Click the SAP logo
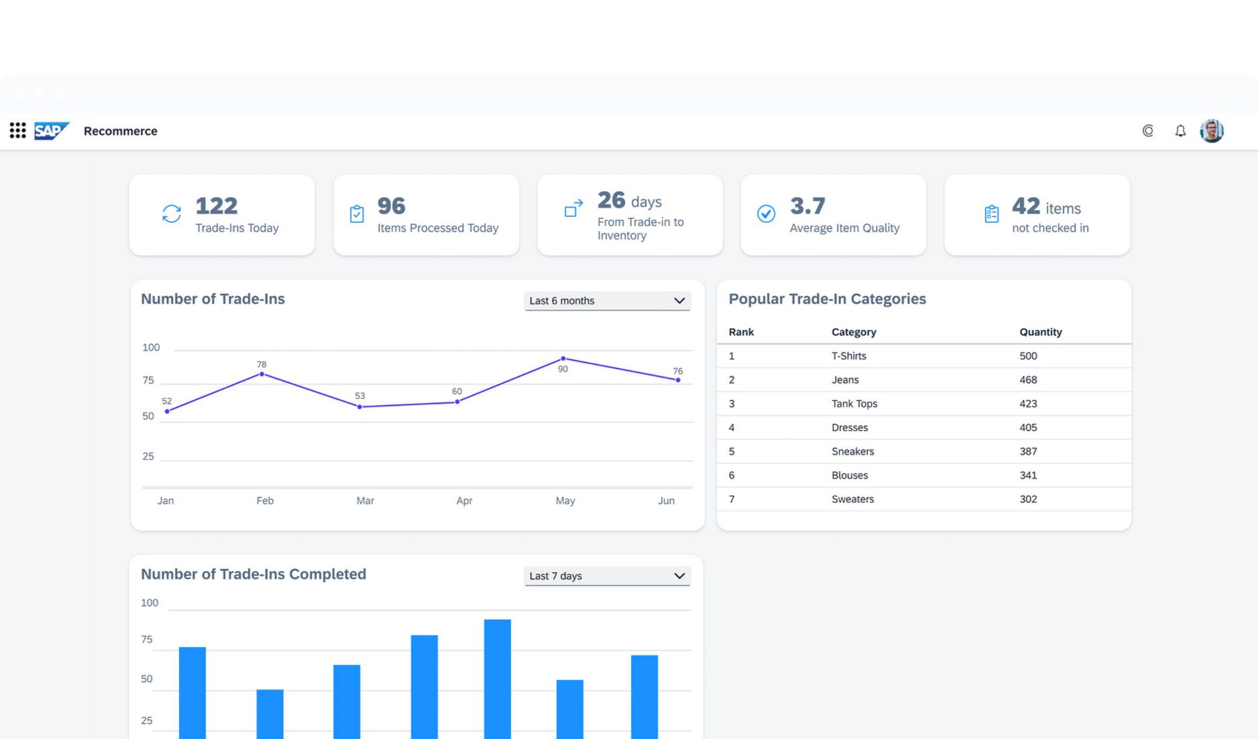The height and width of the screenshot is (739, 1258). (x=51, y=130)
